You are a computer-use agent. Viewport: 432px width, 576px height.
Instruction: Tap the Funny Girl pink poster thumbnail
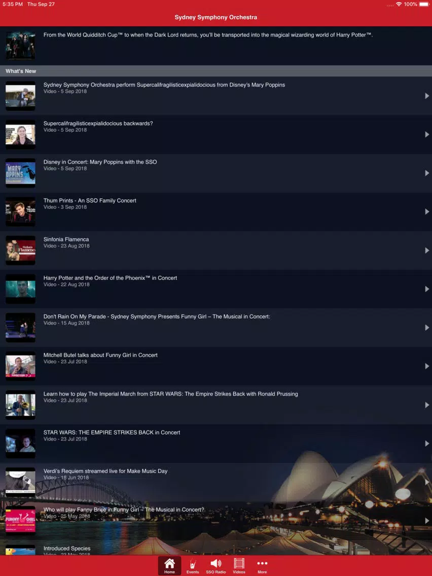(x=20, y=520)
